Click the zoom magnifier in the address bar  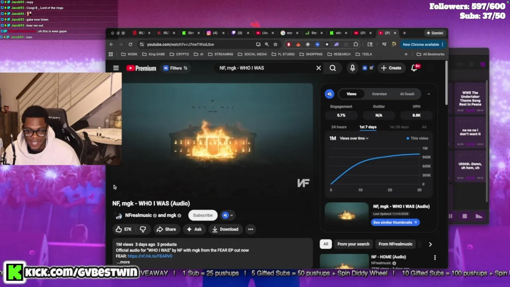pos(267,44)
